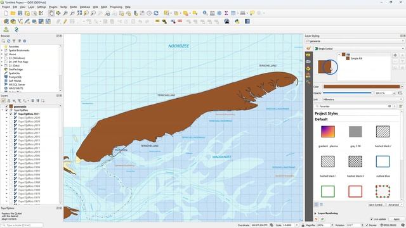Open 3D View tab in Layer Styling sidebar
This screenshot has height=228, width=406.
(x=308, y=68)
